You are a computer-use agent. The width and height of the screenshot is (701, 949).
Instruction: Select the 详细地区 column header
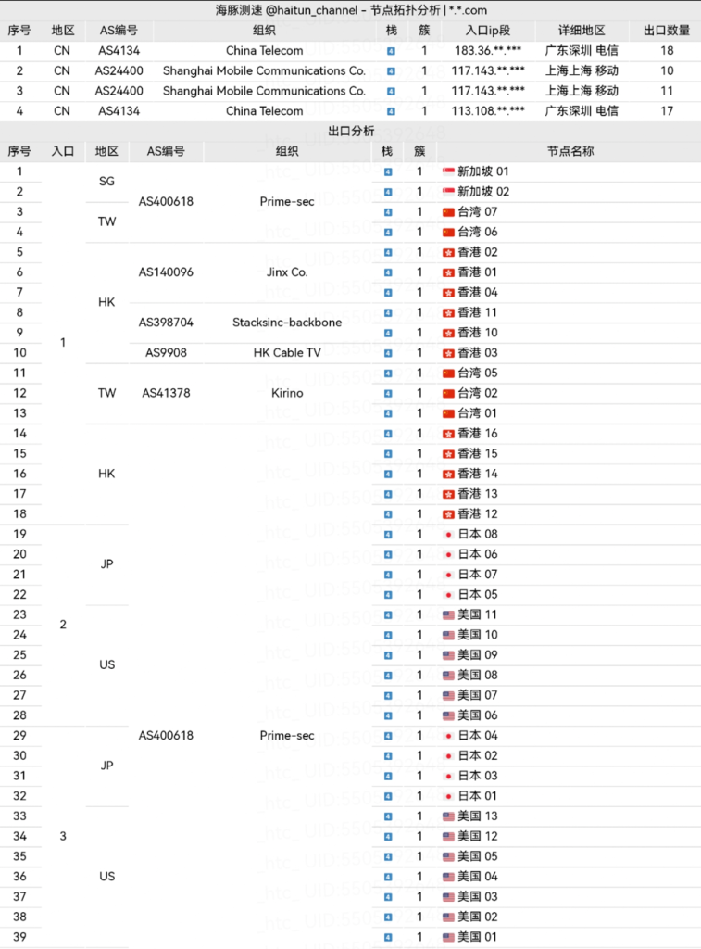click(x=582, y=31)
